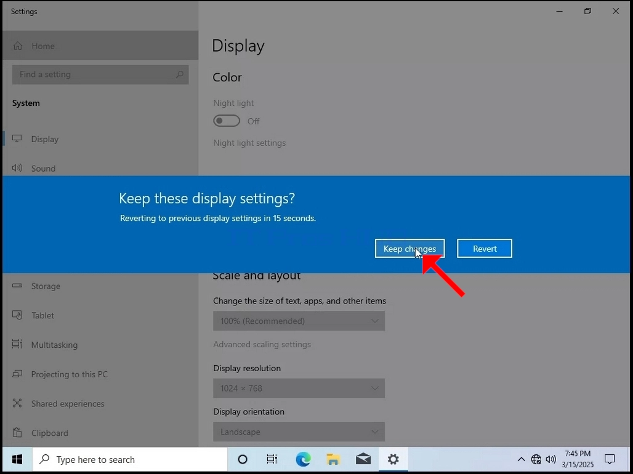Screen dimensions: 633x474
Task: Click the Task View taskbar icon
Action: (x=272, y=459)
